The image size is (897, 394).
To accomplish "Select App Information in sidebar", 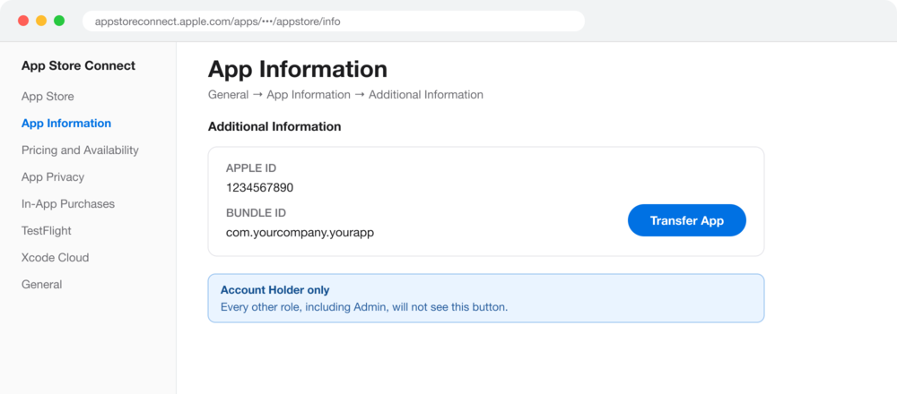I will point(66,124).
